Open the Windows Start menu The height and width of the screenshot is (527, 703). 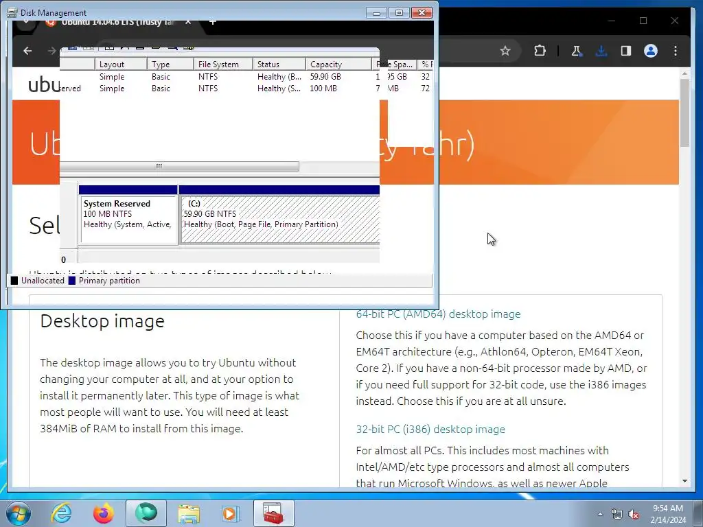19,513
